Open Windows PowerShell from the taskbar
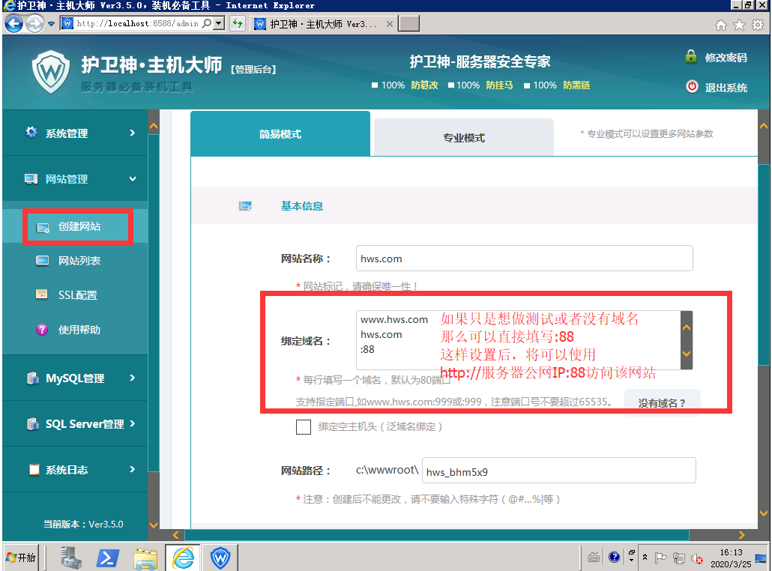This screenshot has width=772, height=571. [x=108, y=557]
